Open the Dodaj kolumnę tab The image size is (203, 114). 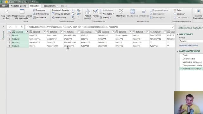(50, 6)
